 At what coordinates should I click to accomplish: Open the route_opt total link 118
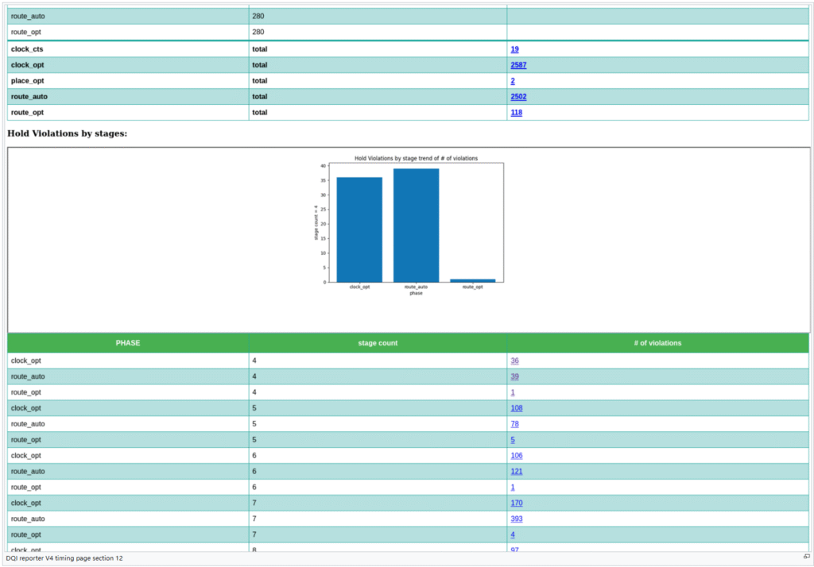(x=517, y=113)
